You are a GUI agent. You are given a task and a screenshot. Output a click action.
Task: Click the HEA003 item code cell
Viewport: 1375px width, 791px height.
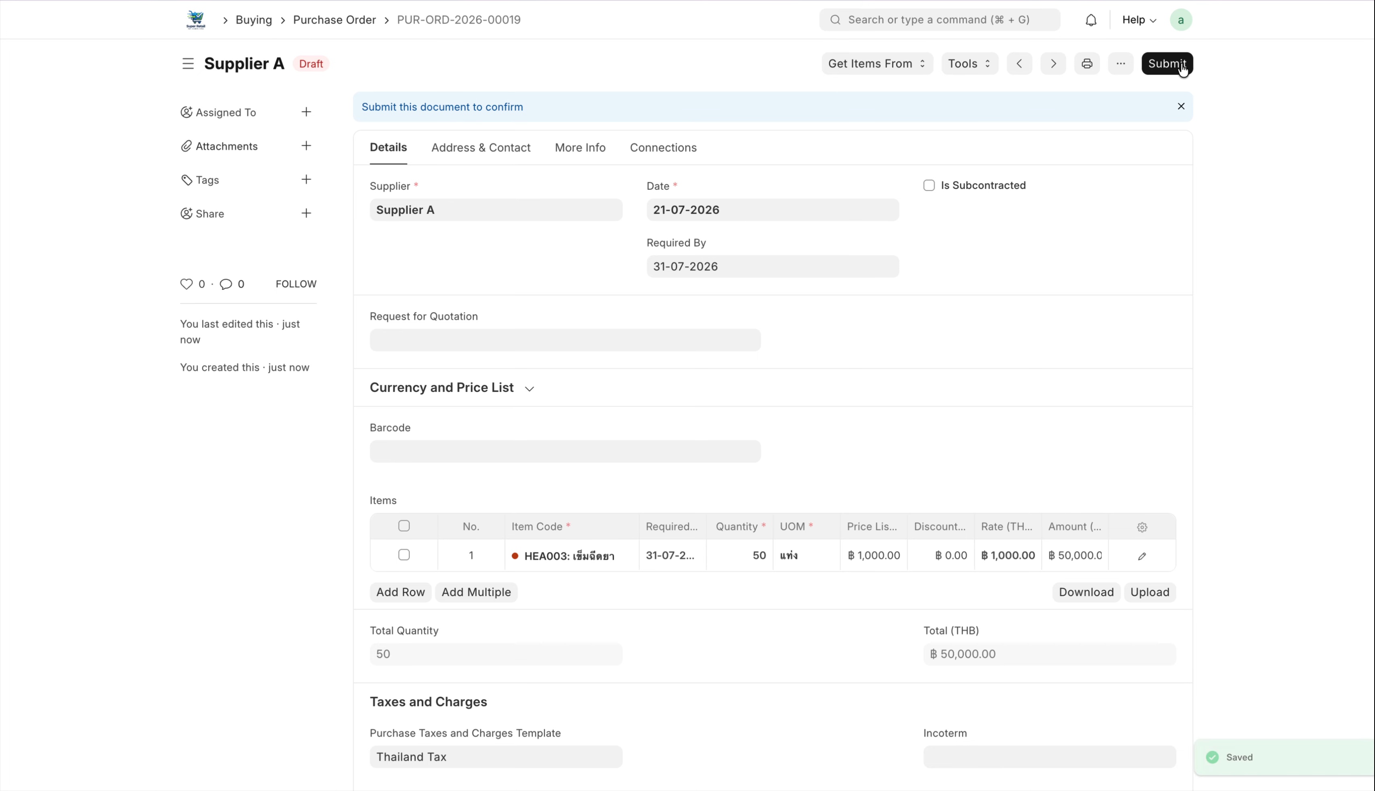click(572, 556)
